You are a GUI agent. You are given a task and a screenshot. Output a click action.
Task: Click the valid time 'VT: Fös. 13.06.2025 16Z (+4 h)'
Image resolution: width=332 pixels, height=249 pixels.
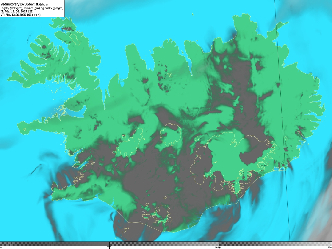(20, 15)
